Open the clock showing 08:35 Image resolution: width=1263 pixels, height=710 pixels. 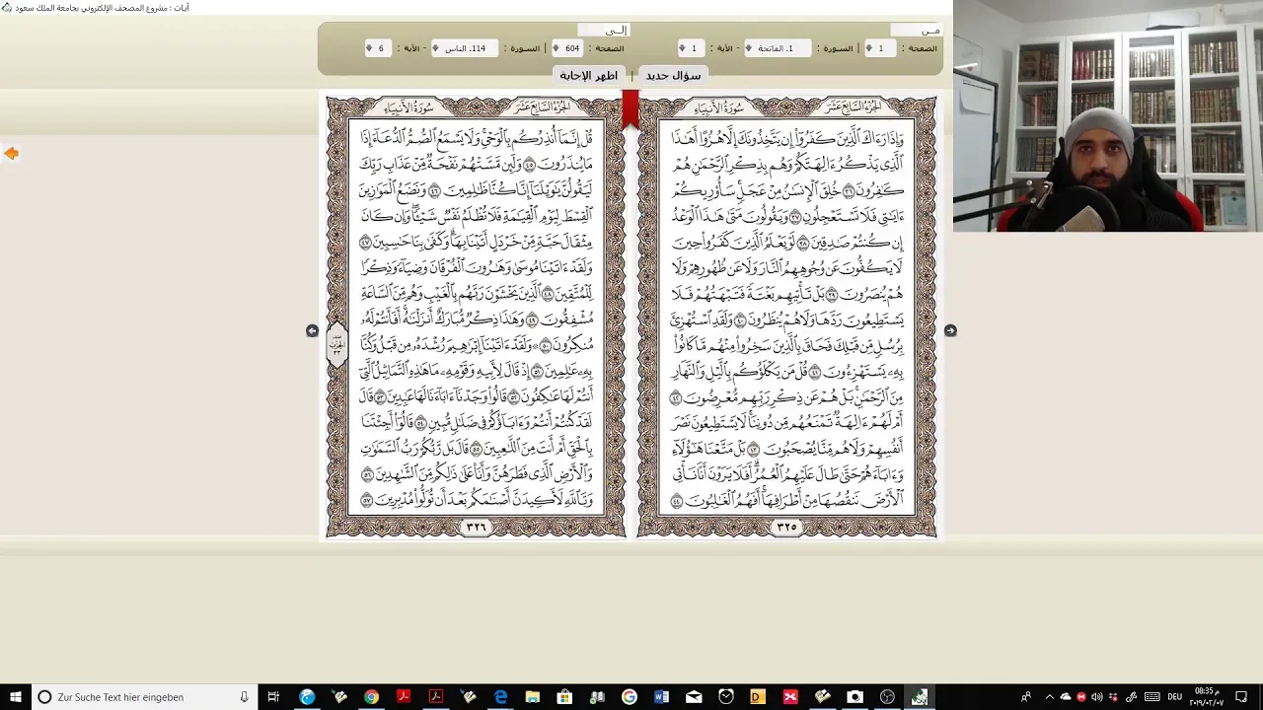1206,697
